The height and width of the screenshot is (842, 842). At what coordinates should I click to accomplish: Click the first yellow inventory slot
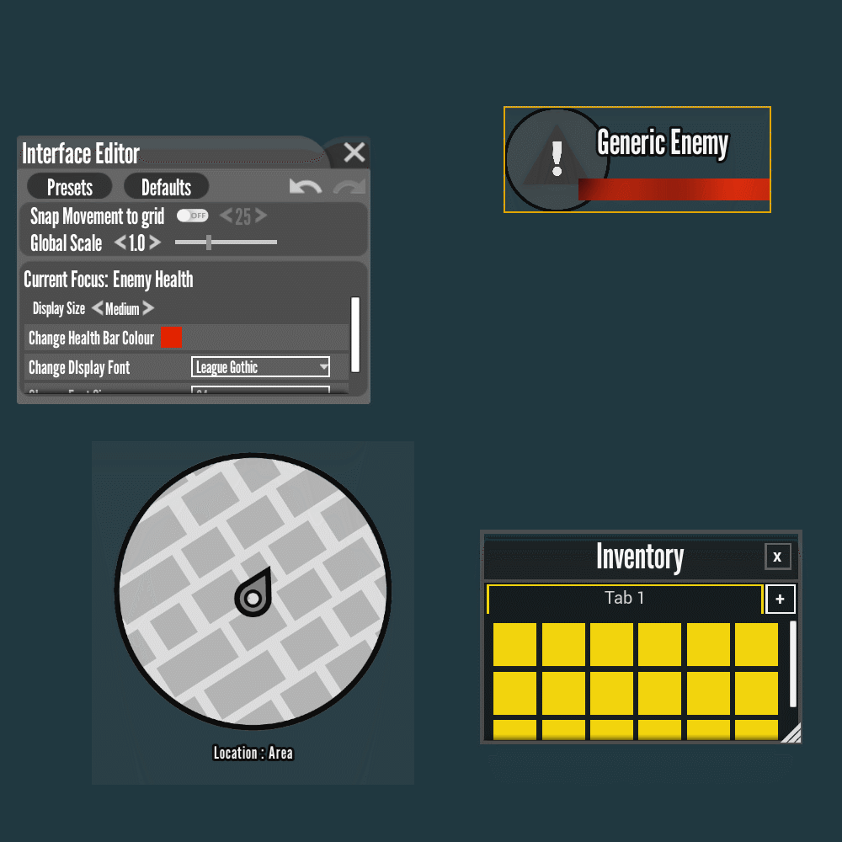514,645
